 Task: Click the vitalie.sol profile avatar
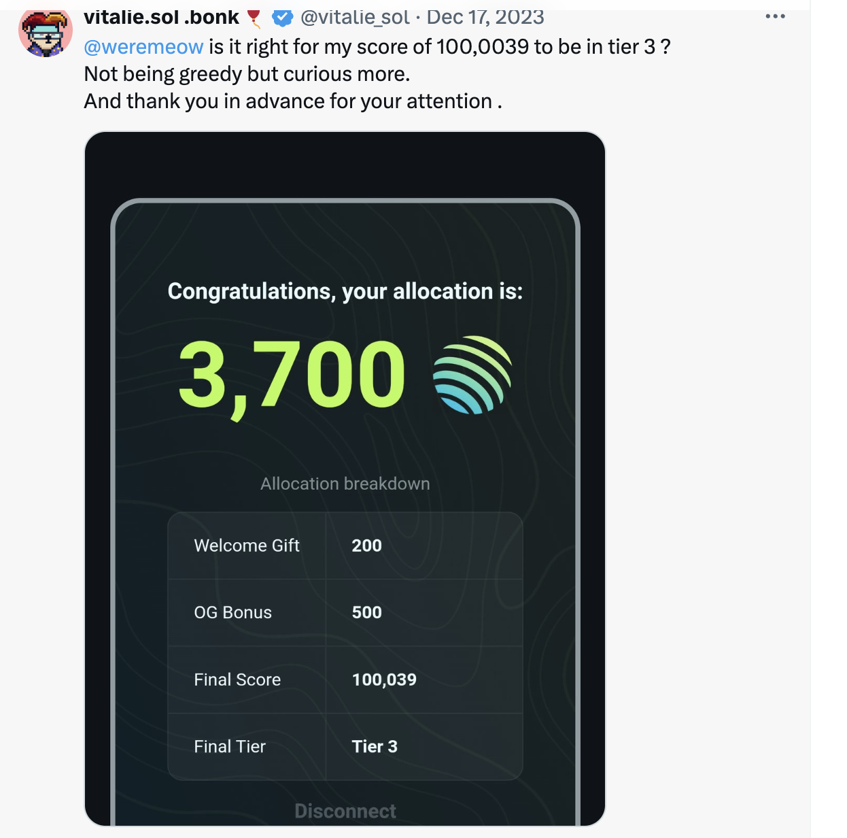tap(46, 33)
